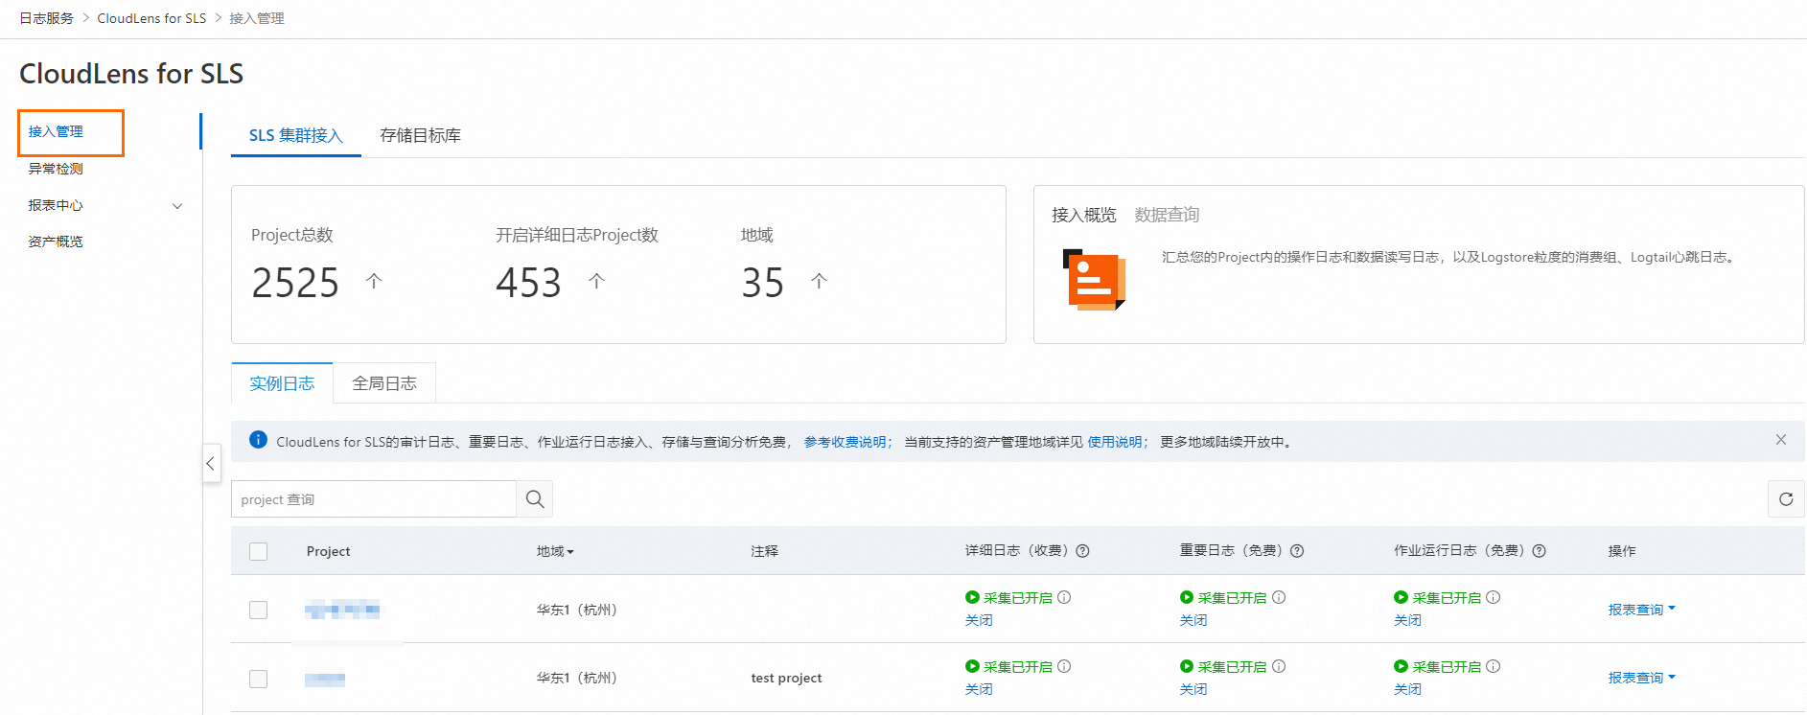Open 资产概览 in the sidebar

(x=56, y=242)
